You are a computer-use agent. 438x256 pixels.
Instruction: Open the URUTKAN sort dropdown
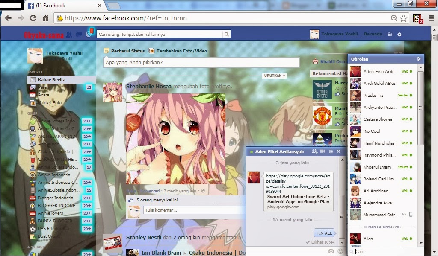point(275,76)
